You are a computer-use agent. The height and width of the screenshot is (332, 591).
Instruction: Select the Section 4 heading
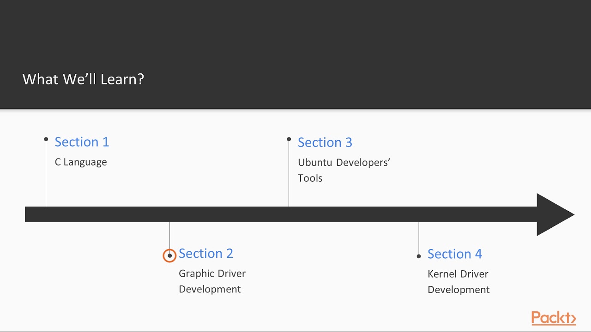point(454,254)
